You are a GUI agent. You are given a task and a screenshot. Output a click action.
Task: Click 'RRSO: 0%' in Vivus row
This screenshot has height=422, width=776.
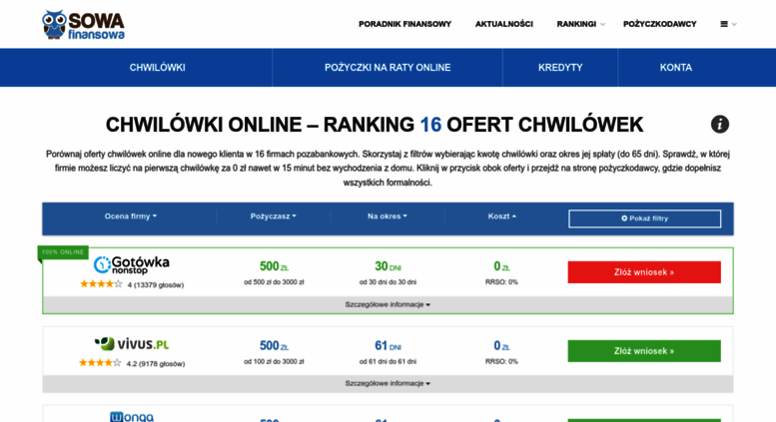click(501, 362)
